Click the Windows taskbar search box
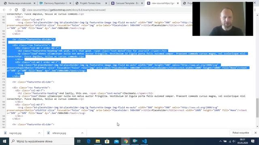 click(42, 141)
